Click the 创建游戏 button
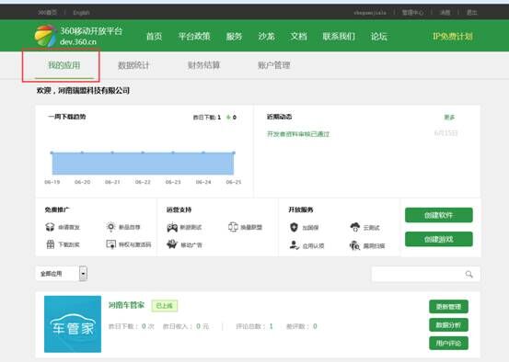Viewport: 509px width, 362px height. pos(438,239)
